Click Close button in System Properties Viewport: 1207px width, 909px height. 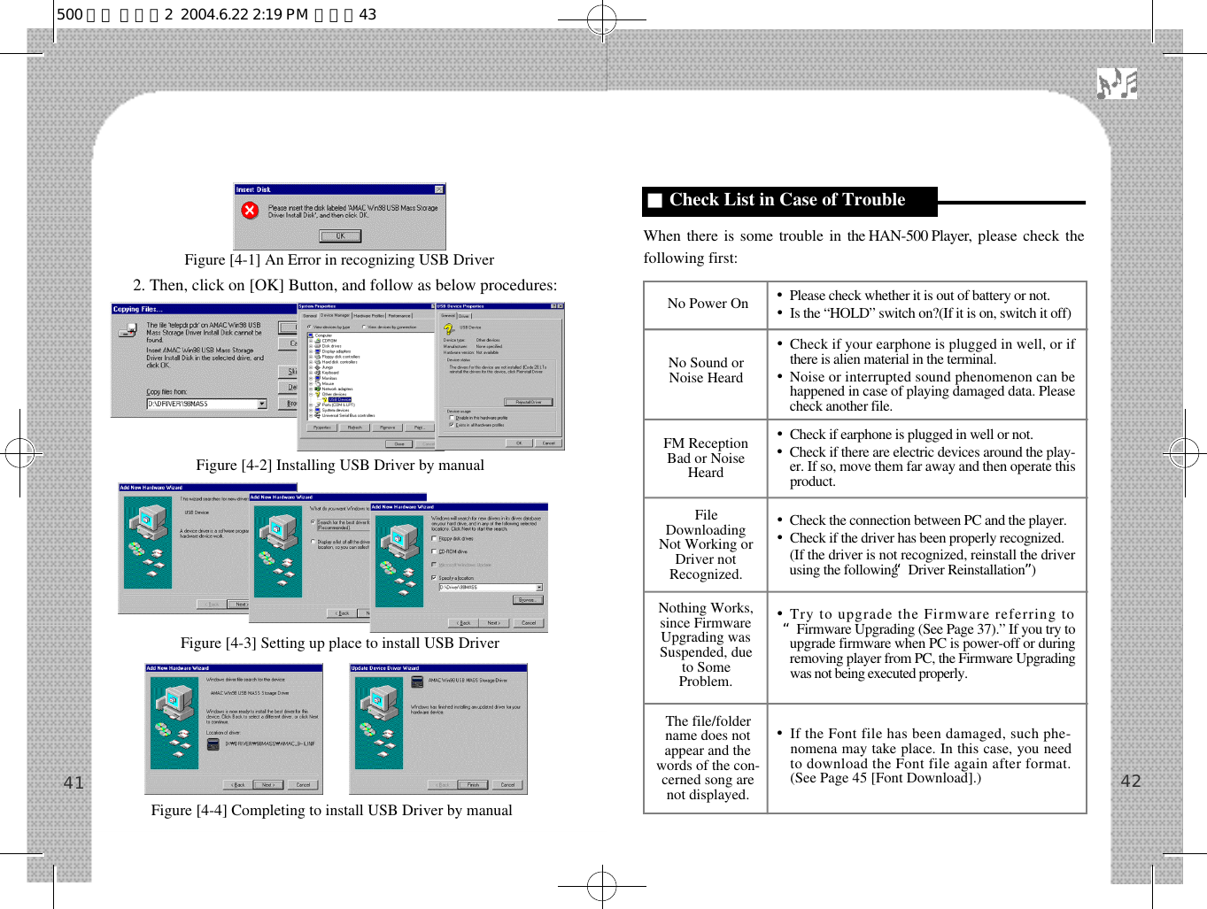(399, 444)
